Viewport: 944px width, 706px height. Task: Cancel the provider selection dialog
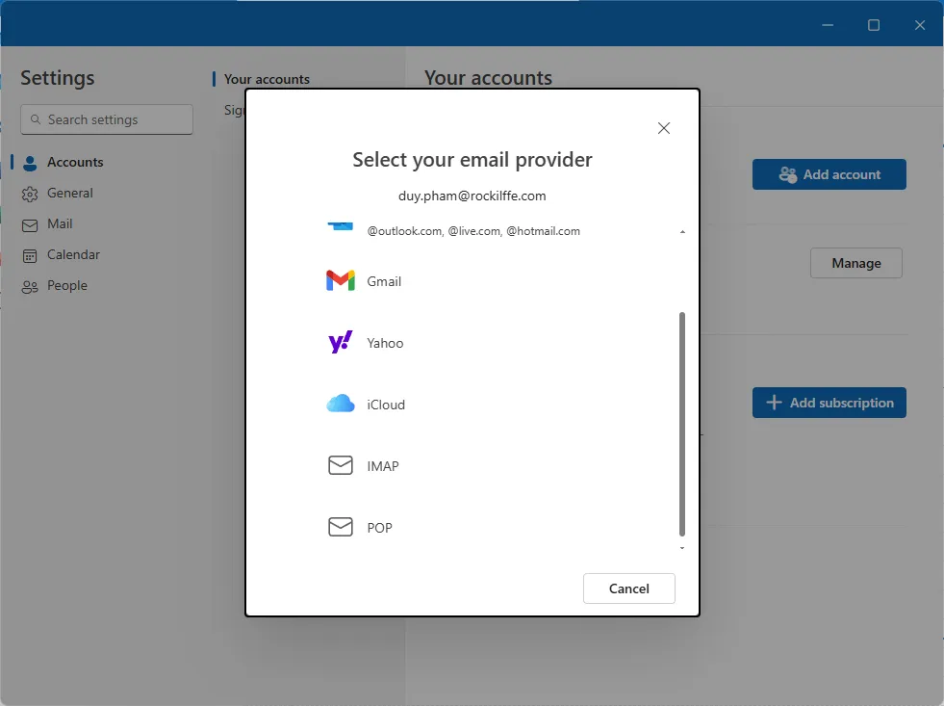pos(628,588)
